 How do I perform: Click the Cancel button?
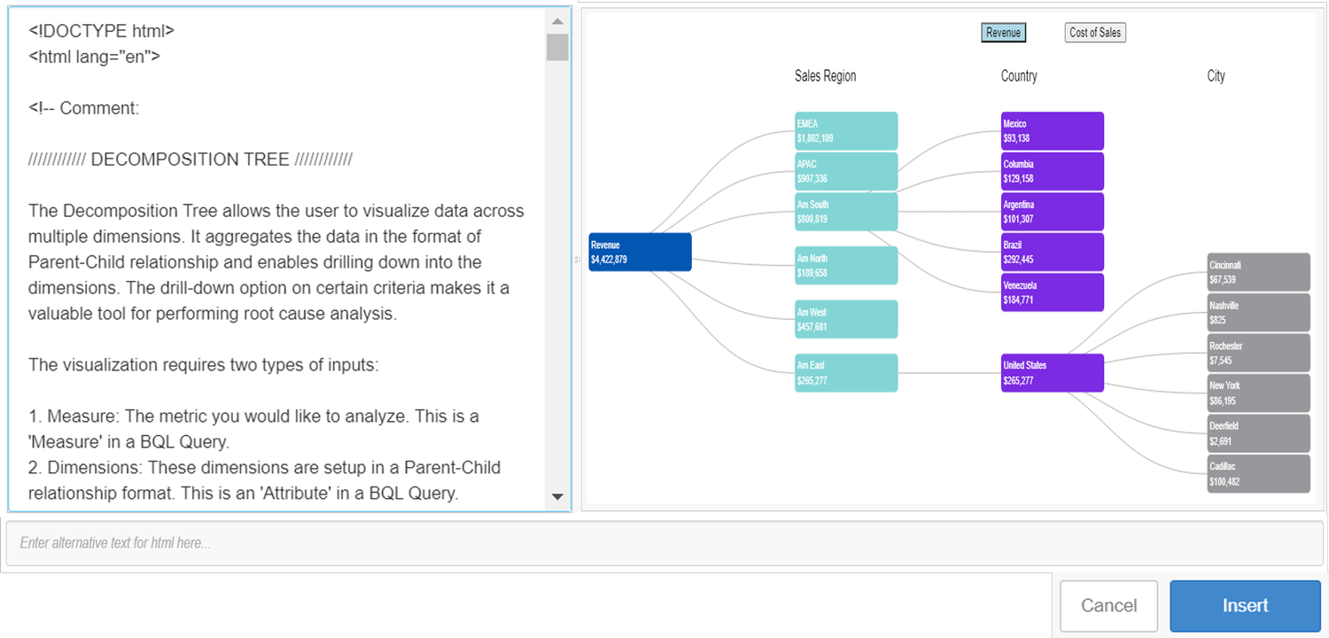(x=1108, y=605)
